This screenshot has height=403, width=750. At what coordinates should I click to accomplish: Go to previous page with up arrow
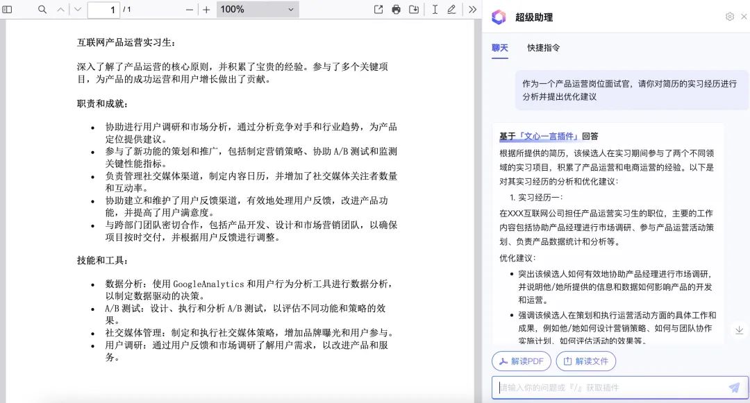(60, 10)
